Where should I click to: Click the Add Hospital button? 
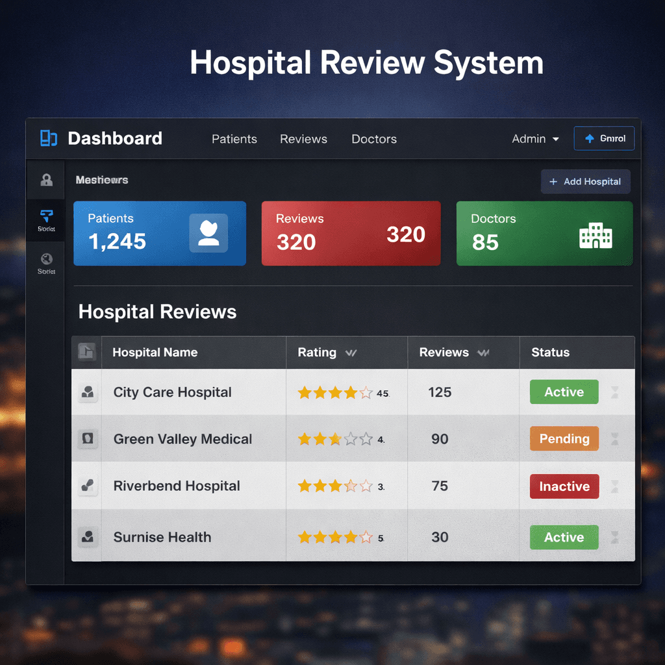(x=585, y=181)
